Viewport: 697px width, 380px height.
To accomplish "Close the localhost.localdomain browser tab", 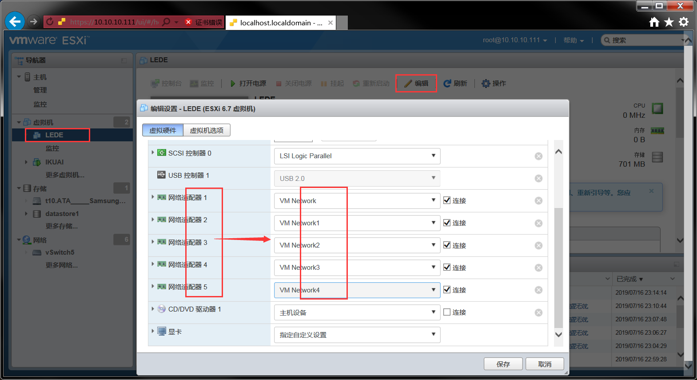I will pos(331,23).
